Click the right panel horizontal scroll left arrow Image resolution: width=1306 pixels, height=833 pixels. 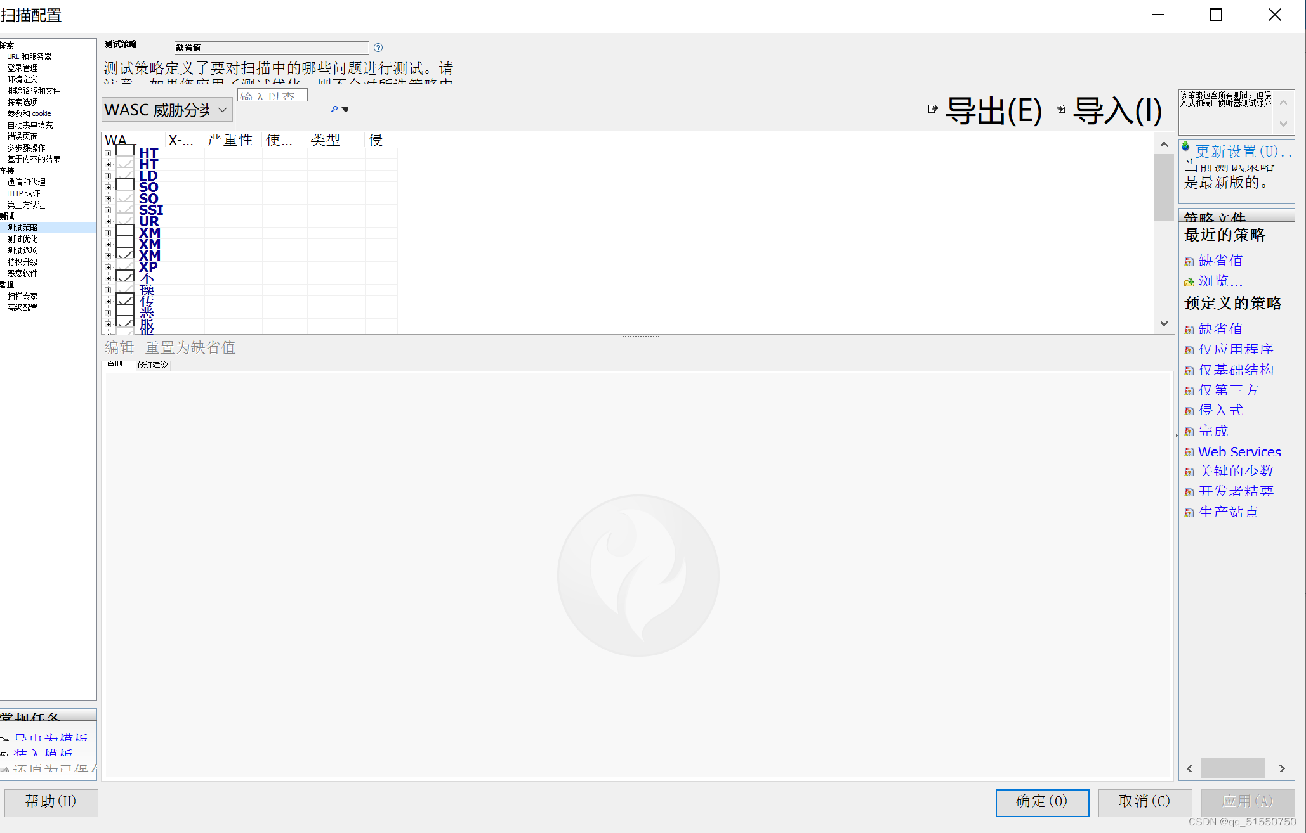coord(1190,769)
